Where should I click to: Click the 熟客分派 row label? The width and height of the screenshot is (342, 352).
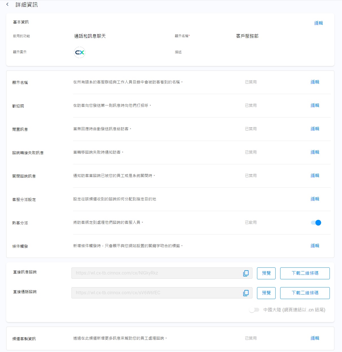[x=20, y=223]
